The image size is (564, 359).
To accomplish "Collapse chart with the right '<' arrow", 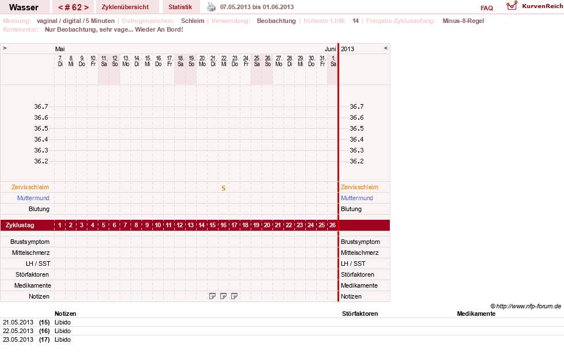I will [x=386, y=48].
